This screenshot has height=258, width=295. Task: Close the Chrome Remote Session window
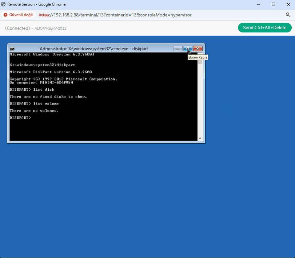[x=288, y=4]
